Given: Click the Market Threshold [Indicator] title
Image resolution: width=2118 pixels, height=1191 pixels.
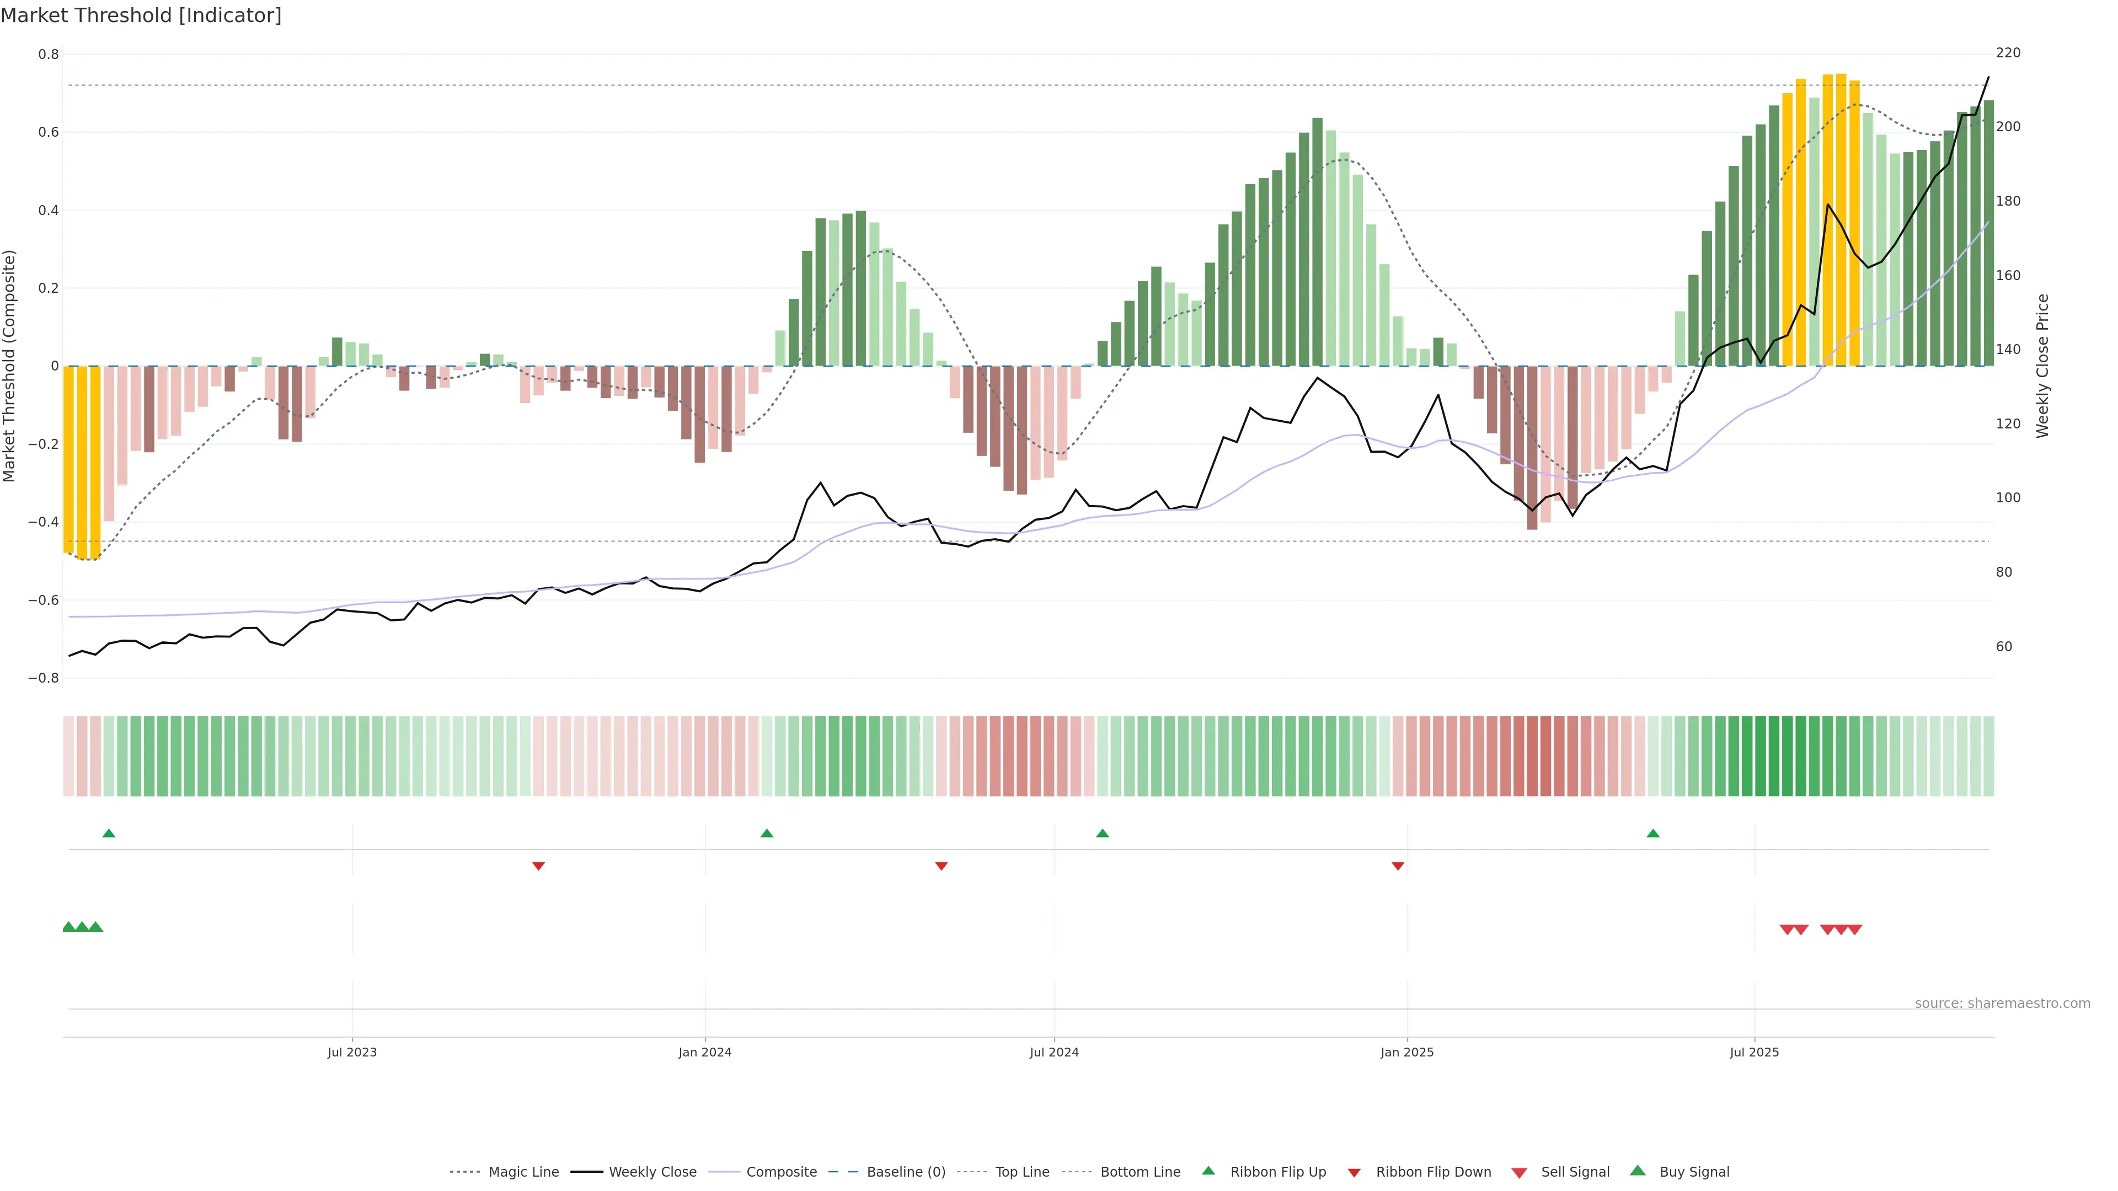Looking at the screenshot, I should pos(141,15).
